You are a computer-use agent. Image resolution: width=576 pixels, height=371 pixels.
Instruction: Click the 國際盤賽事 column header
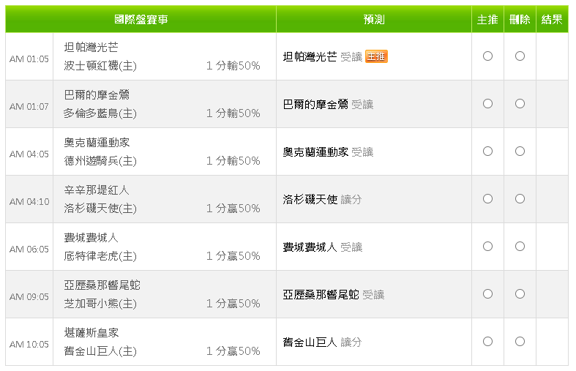coord(141,19)
